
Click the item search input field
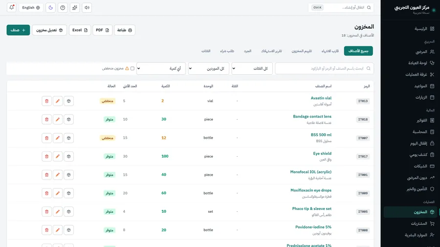pos(324,68)
